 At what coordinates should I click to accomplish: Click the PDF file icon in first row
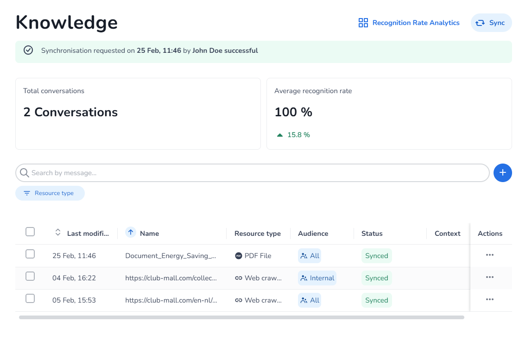[239, 256]
